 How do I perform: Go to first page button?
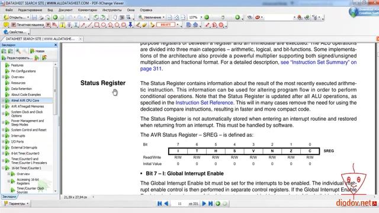tap(160, 204)
